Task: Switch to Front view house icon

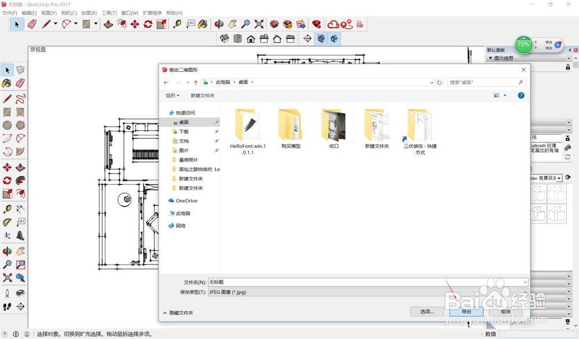Action: 251,38
